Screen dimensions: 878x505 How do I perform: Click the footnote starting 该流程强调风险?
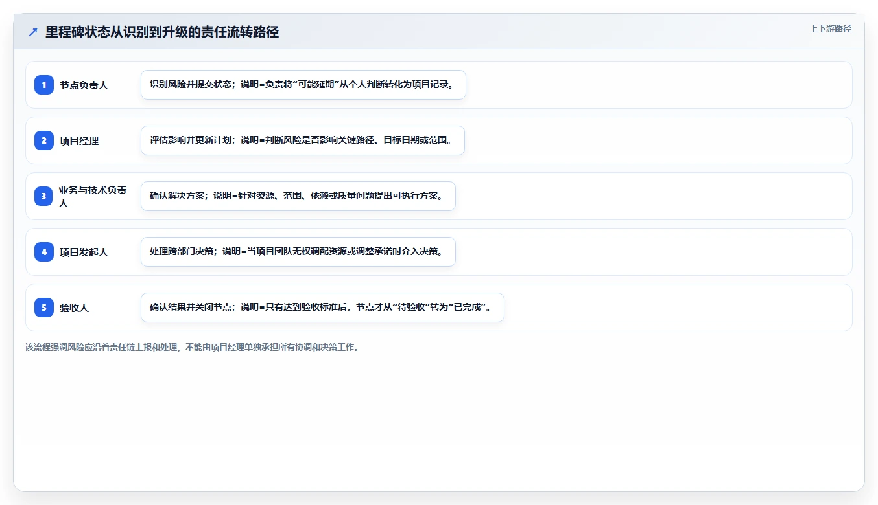coord(192,347)
